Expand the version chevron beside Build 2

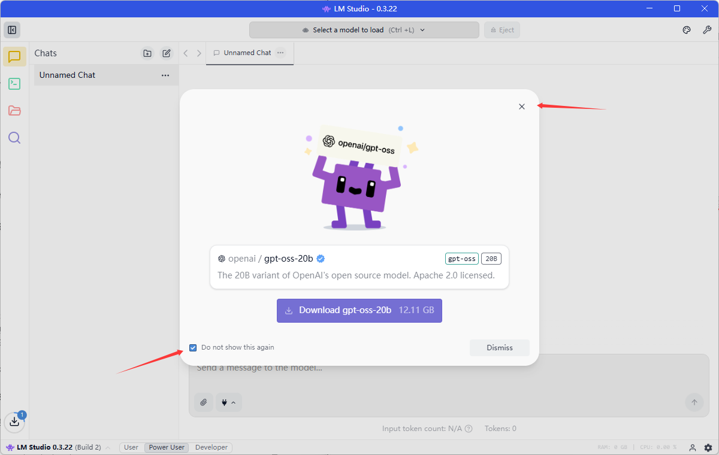(x=108, y=448)
